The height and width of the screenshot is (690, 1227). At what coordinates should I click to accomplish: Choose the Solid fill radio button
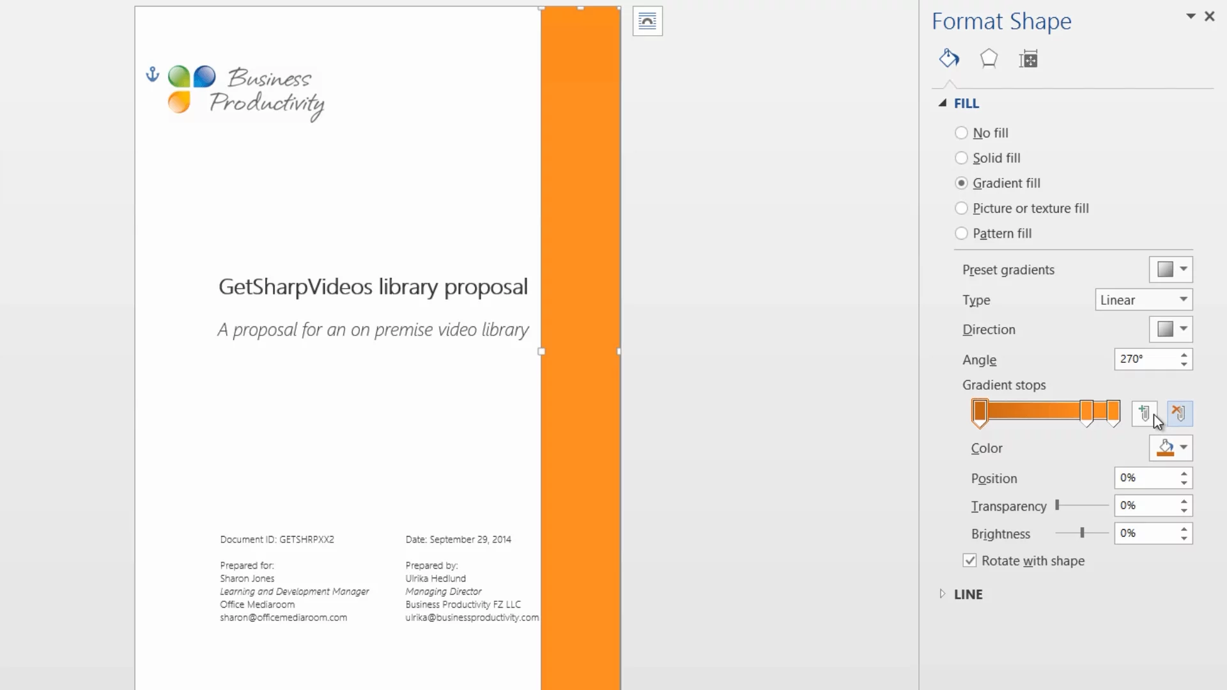(961, 158)
